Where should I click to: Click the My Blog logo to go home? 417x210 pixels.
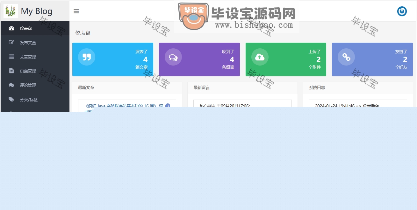coord(27,11)
